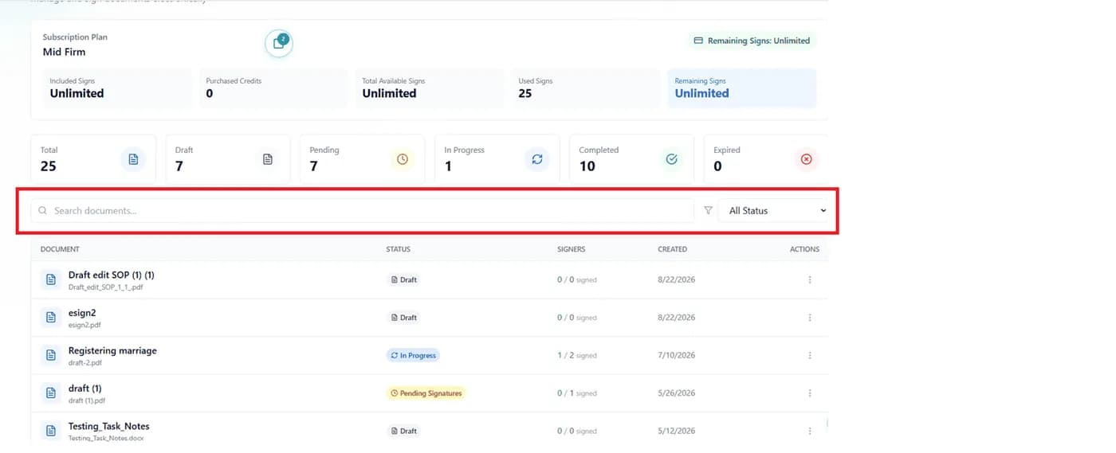Image resolution: width=1116 pixels, height=453 pixels.
Task: Open the Testing_Task_Notes document
Action: coord(109,426)
